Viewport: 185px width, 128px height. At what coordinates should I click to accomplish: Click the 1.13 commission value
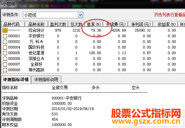[122, 53]
